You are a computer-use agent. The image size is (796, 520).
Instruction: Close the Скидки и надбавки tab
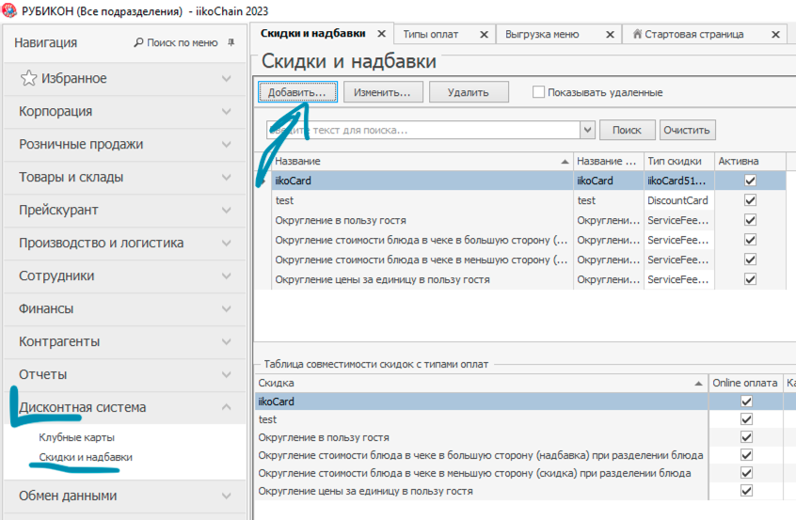(381, 34)
